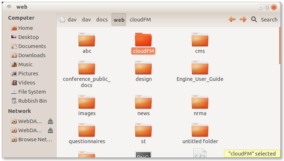Select the cut-off folder below questionnaires

(87, 154)
